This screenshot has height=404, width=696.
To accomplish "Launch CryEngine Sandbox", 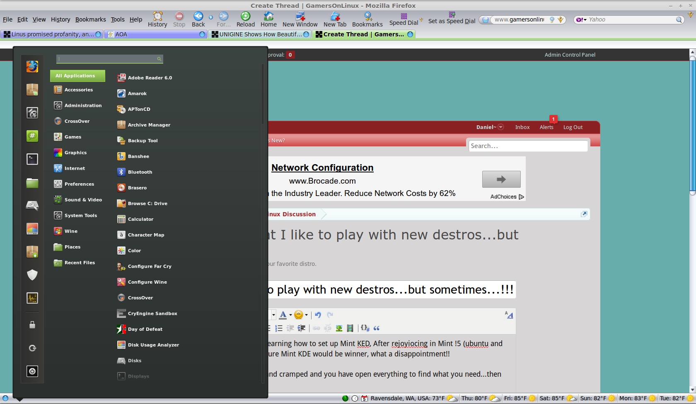I will pos(147,313).
